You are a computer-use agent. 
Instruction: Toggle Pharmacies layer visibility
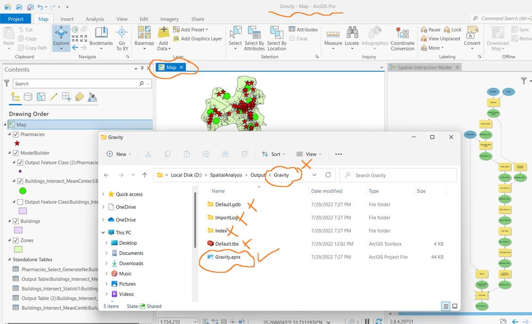click(x=15, y=134)
